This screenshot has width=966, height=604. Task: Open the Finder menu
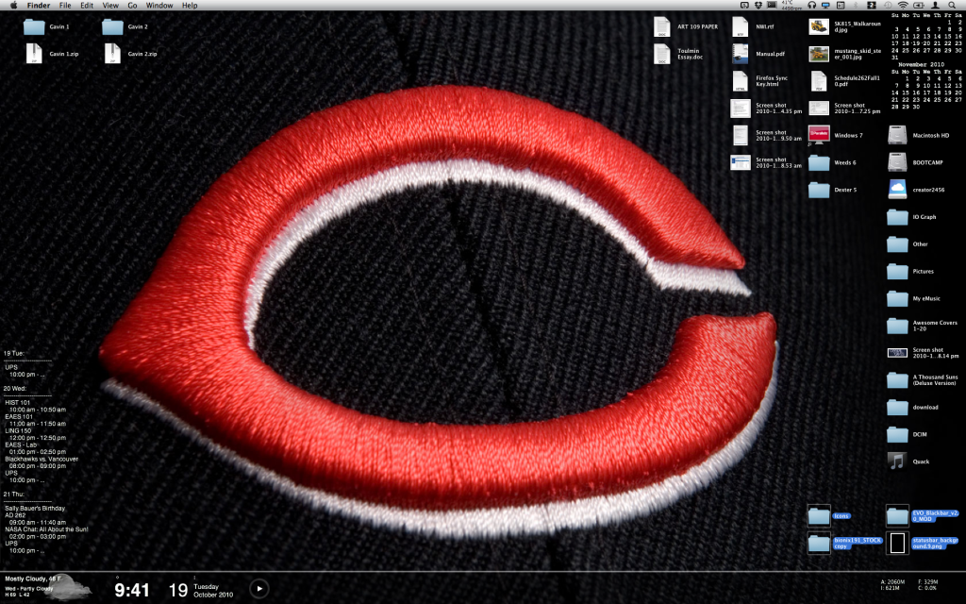pos(38,5)
